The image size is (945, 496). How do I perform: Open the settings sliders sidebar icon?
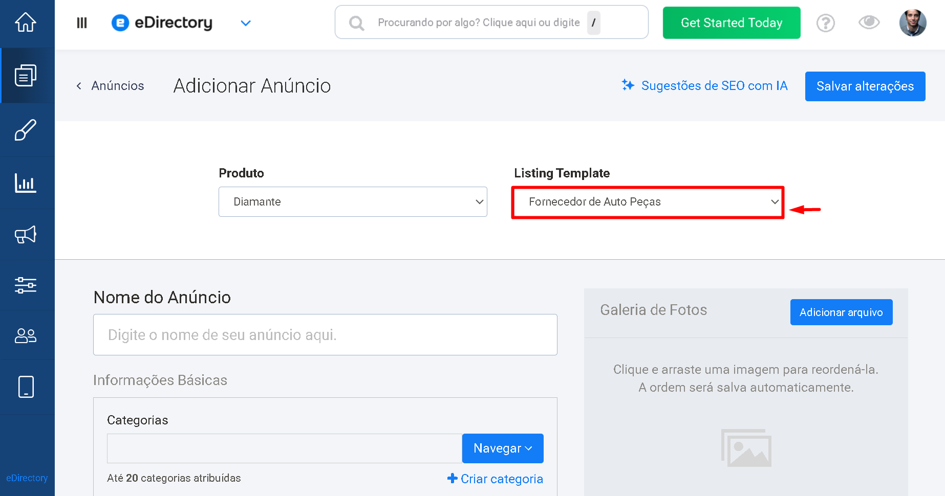[x=26, y=285]
